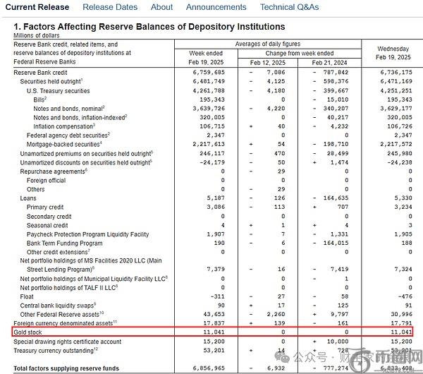
Task: Select 'Total factors supplying reserve funds' label
Action: (x=66, y=368)
